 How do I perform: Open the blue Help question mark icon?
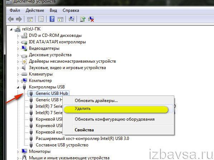(52, 19)
